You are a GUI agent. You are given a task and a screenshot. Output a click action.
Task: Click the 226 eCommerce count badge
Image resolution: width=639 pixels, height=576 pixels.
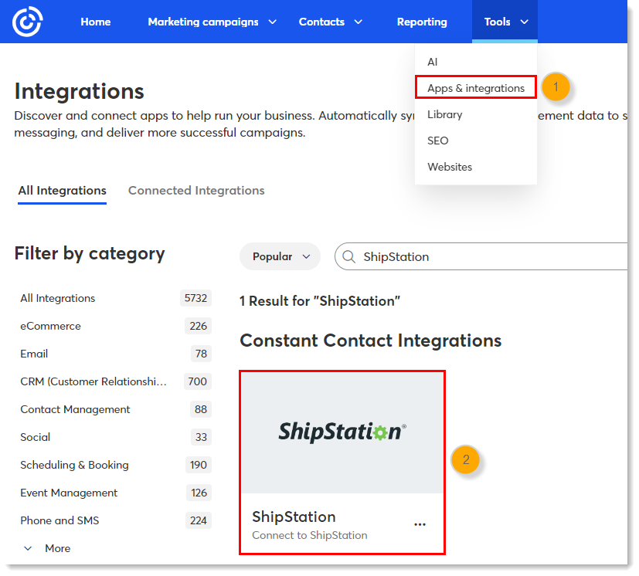point(198,326)
